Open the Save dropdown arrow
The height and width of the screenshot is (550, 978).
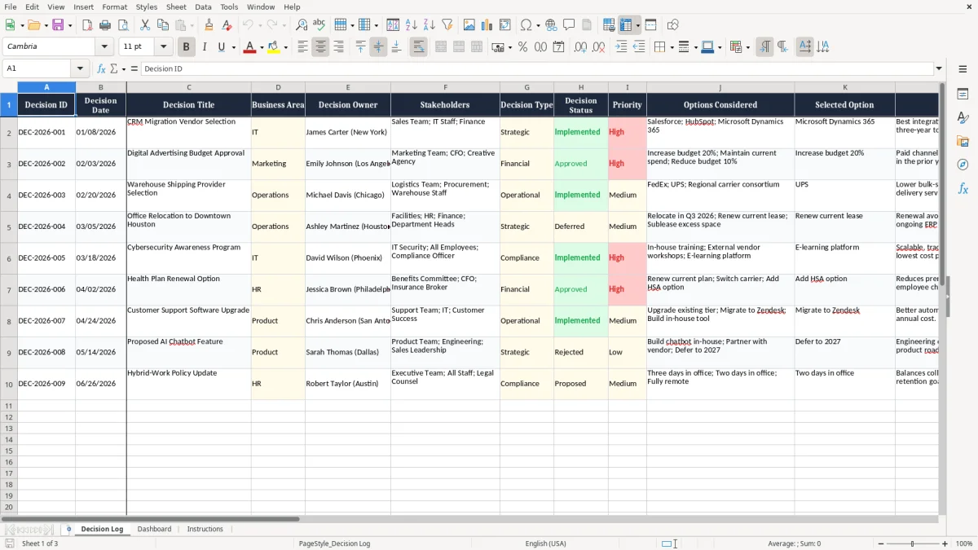click(x=70, y=25)
